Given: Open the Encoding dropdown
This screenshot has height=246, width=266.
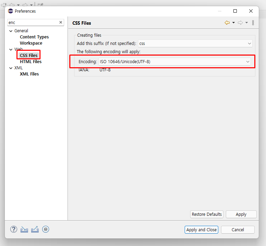Looking at the screenshot, I should click(x=175, y=61).
